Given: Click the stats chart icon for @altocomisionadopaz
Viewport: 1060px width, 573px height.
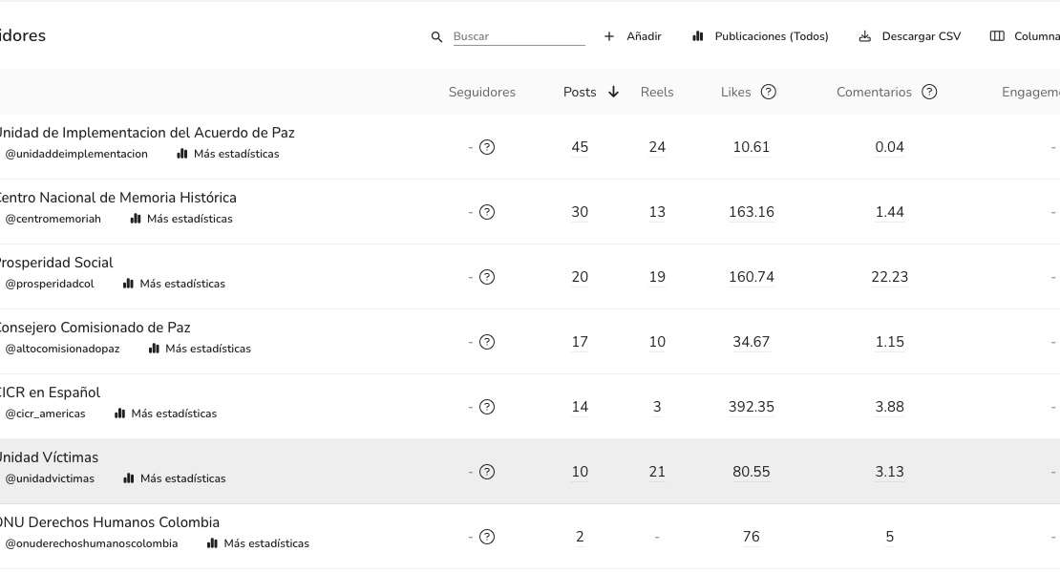Looking at the screenshot, I should click(x=154, y=349).
